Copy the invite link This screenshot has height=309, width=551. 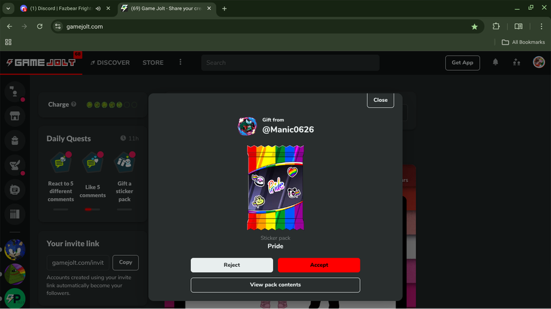point(126,263)
